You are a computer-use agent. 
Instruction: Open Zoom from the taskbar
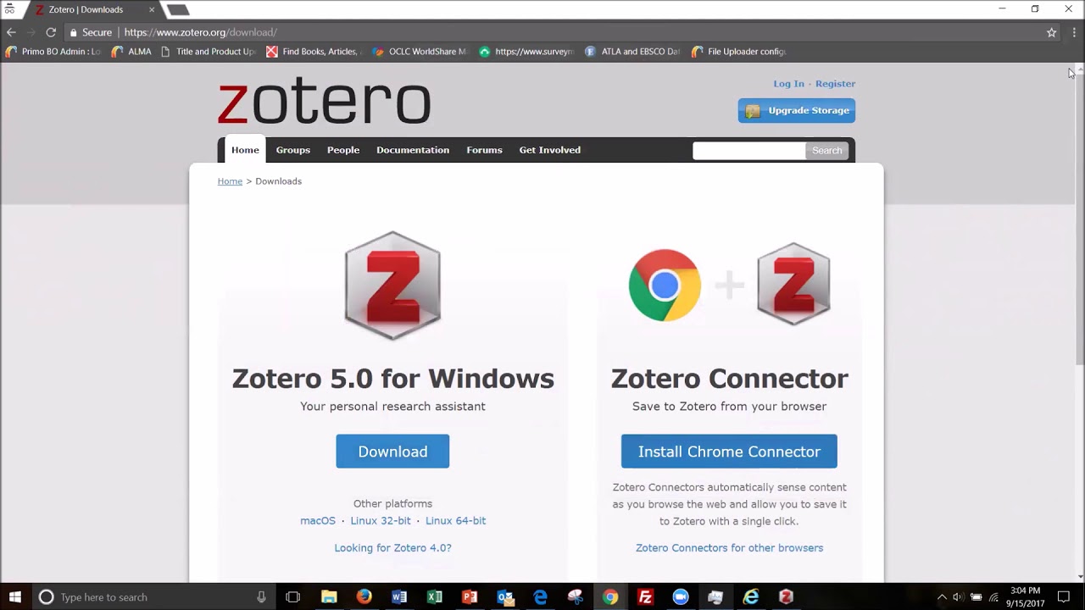tap(681, 597)
